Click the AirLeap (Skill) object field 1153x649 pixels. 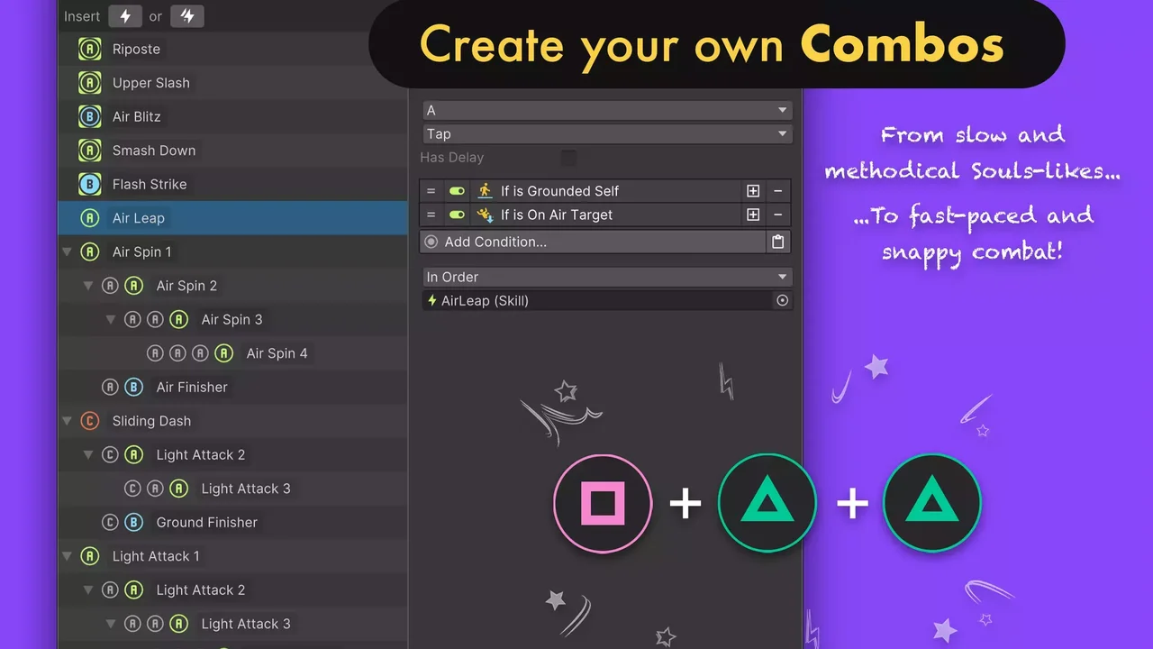pos(607,301)
